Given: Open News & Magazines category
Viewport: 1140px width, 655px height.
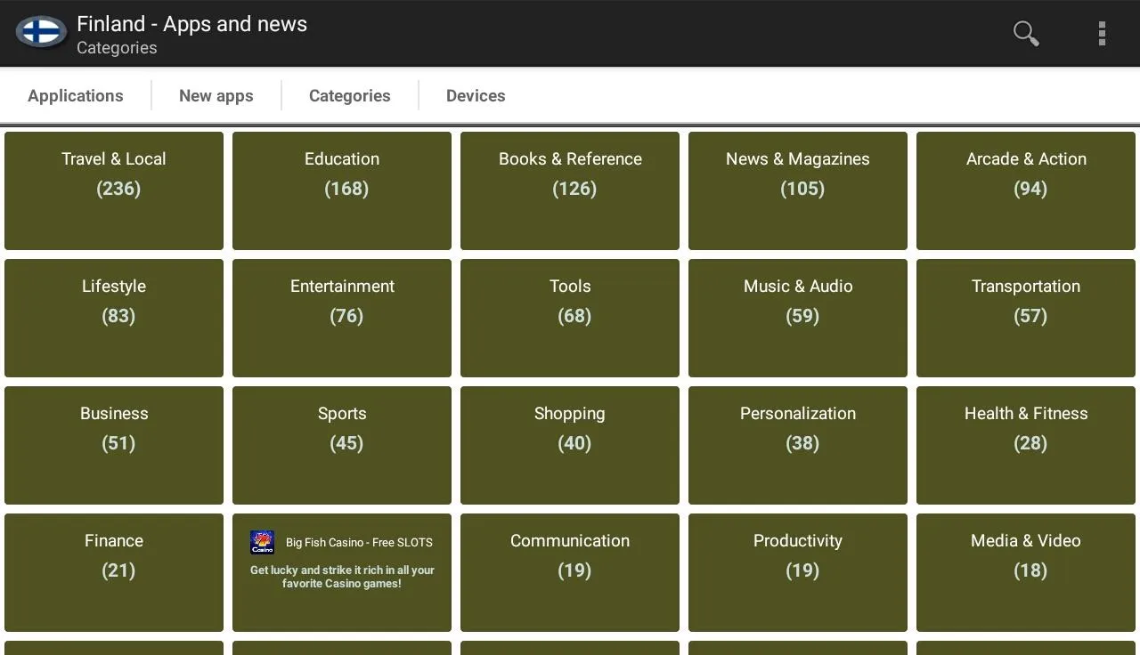Looking at the screenshot, I should [798, 190].
